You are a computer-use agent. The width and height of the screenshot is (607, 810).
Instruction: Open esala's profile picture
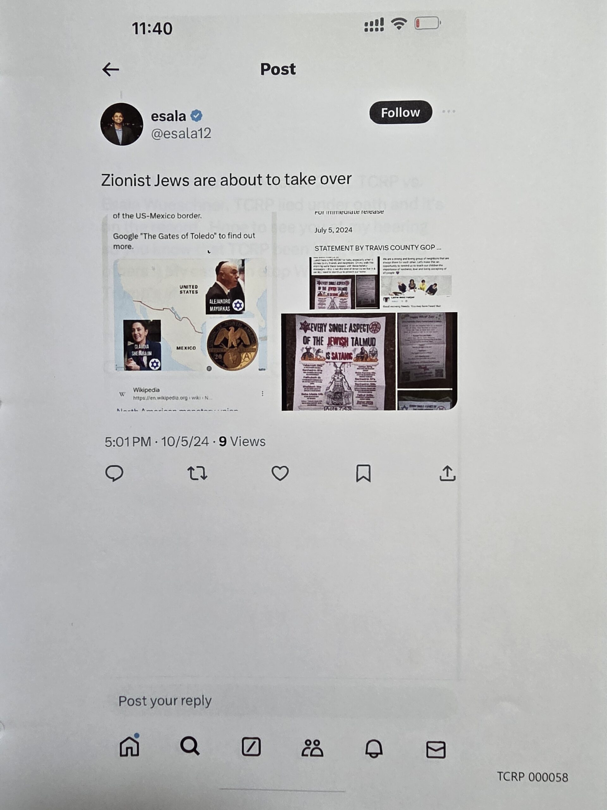point(121,124)
